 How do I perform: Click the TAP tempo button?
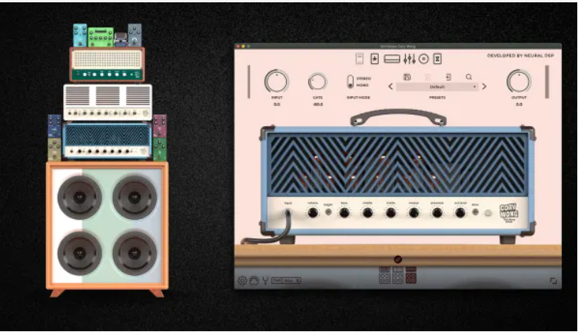point(277,281)
